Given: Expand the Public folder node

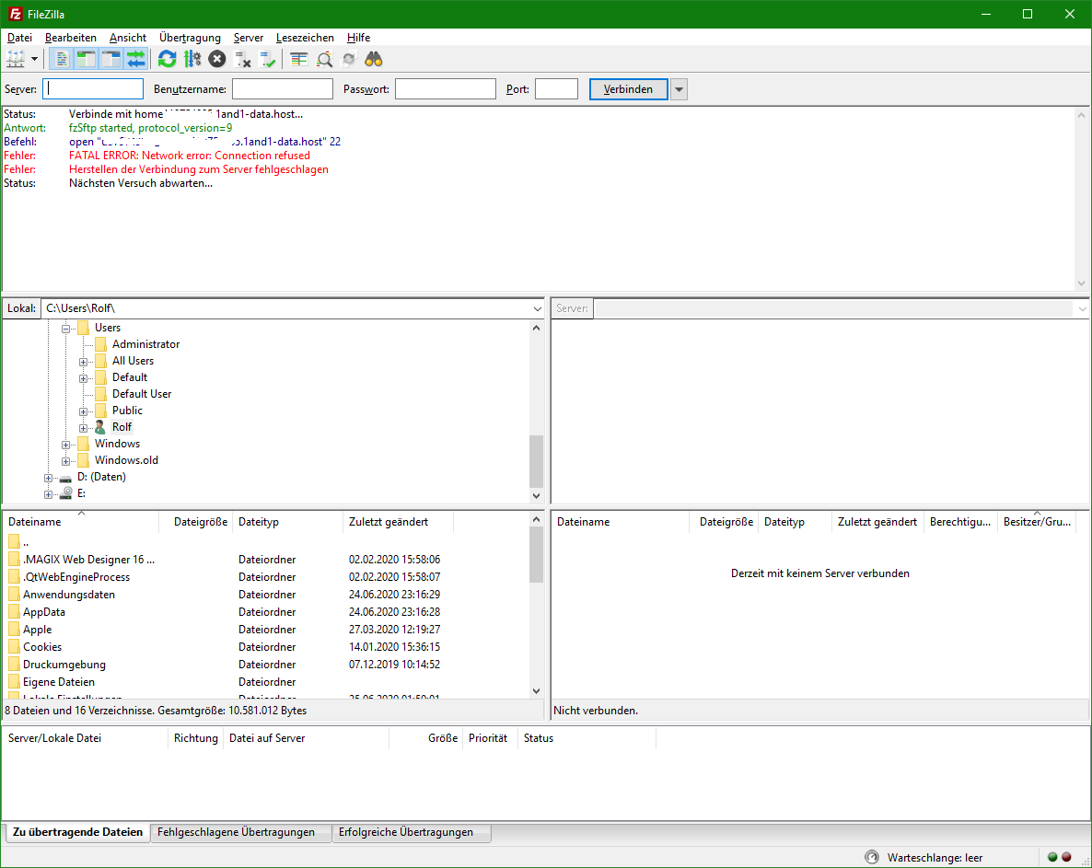Looking at the screenshot, I should point(83,411).
